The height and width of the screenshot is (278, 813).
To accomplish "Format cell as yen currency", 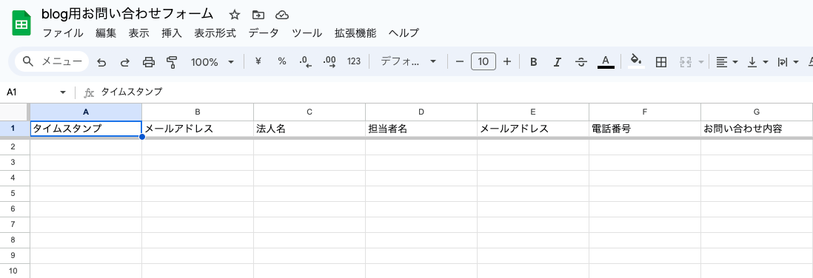I will tap(258, 61).
